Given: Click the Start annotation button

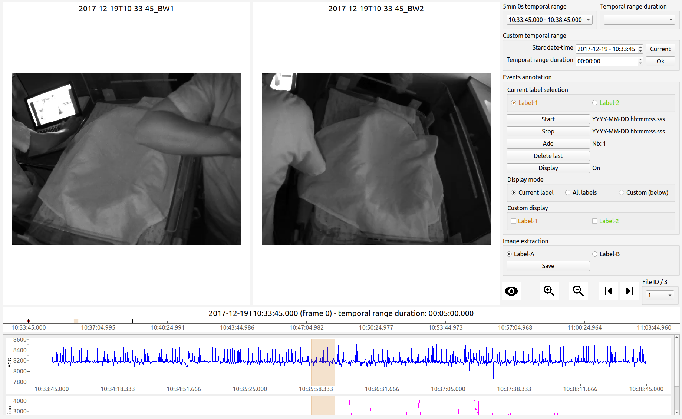Looking at the screenshot, I should (x=548, y=119).
